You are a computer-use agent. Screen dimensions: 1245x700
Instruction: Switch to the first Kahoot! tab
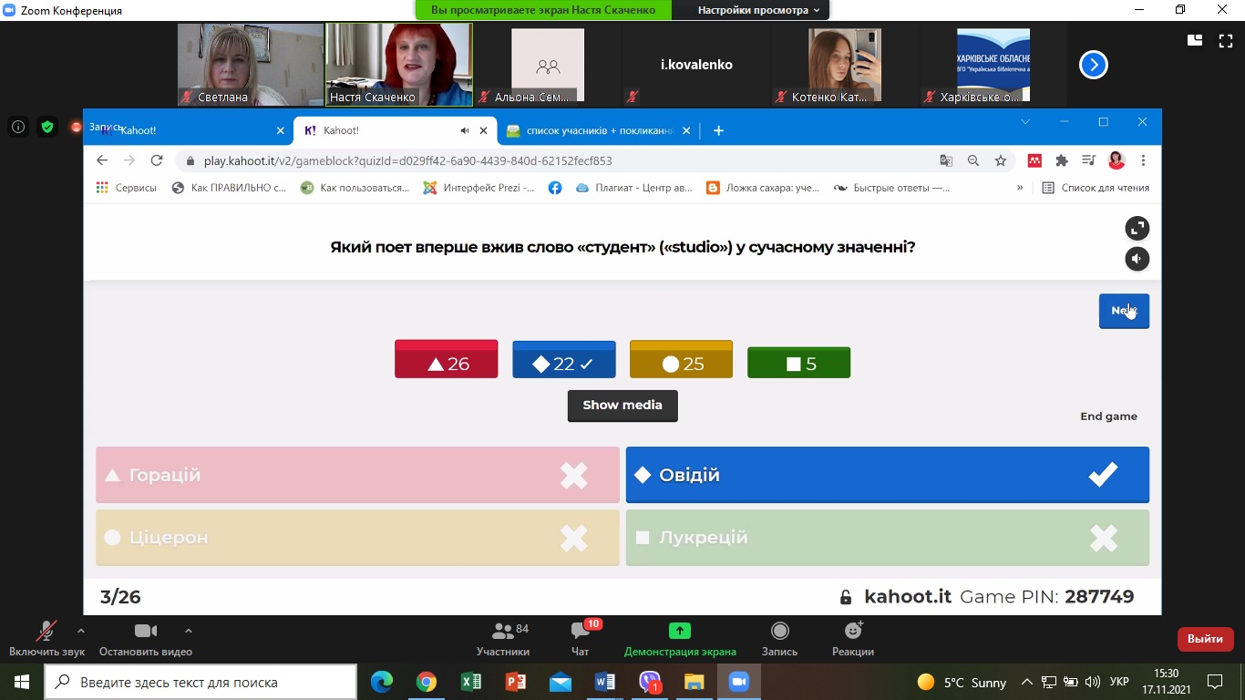pos(188,130)
